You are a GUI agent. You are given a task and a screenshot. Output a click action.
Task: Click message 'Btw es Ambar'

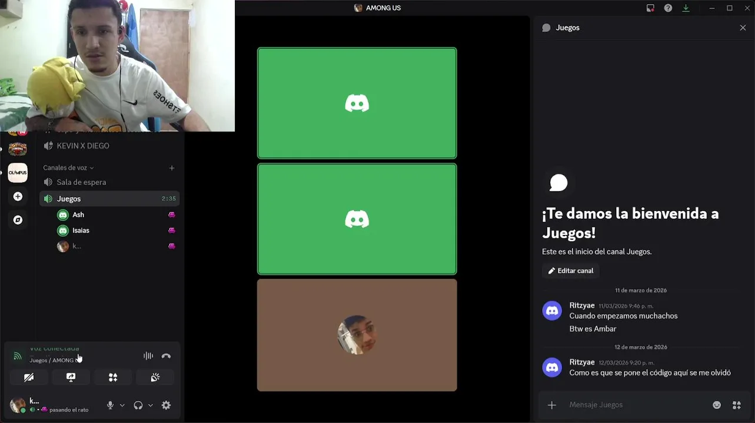tap(593, 329)
